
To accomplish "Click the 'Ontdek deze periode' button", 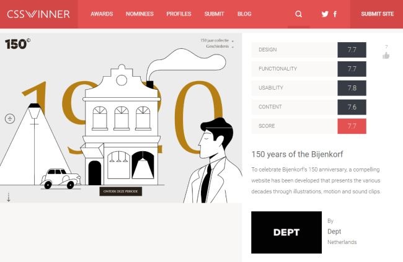I will [x=121, y=191].
